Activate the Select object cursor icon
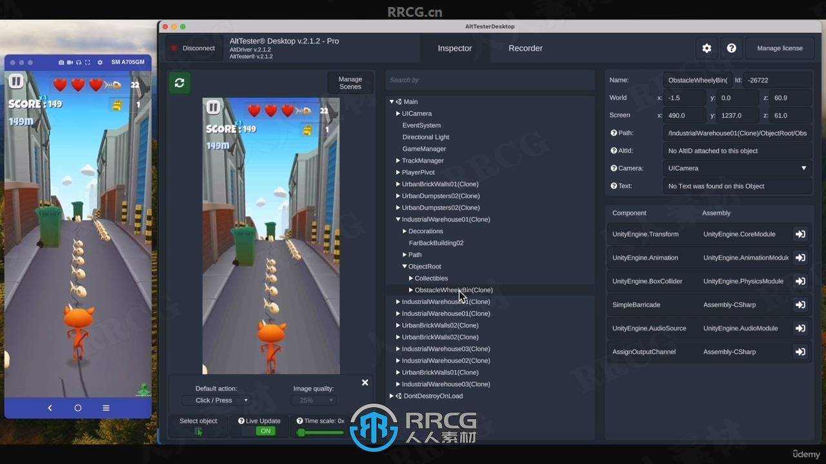This screenshot has height=464, width=826. point(198,432)
